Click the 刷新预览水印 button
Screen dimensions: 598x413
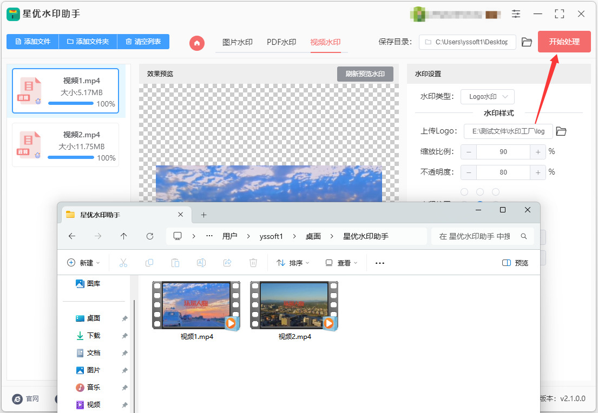pos(365,74)
